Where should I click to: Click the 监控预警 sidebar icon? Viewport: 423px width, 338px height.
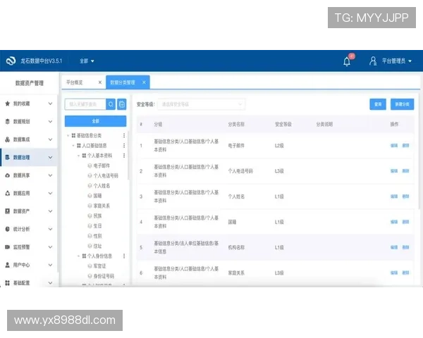click(8, 247)
